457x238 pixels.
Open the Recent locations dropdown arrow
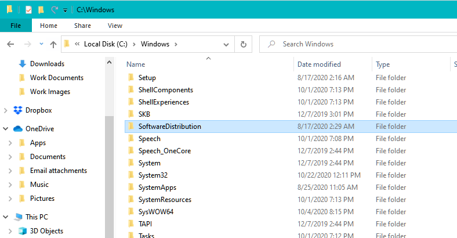point(41,44)
